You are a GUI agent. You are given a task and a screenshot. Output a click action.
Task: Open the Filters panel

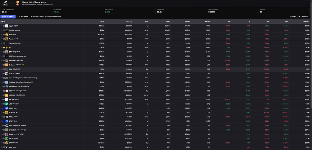click(293, 17)
